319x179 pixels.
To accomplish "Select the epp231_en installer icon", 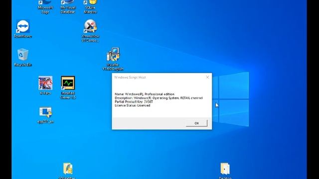I will tap(45, 115).
